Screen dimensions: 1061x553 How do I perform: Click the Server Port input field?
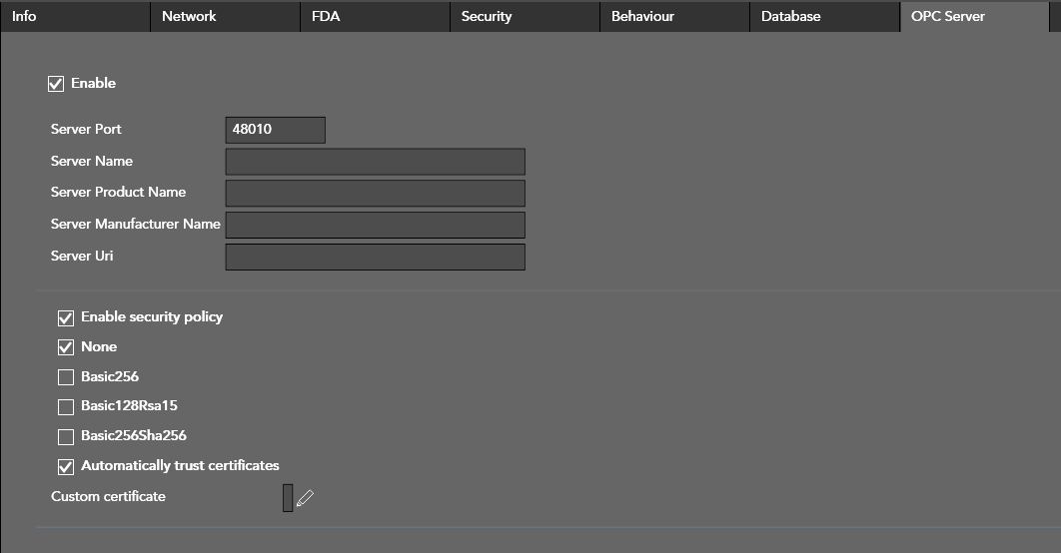pos(276,130)
